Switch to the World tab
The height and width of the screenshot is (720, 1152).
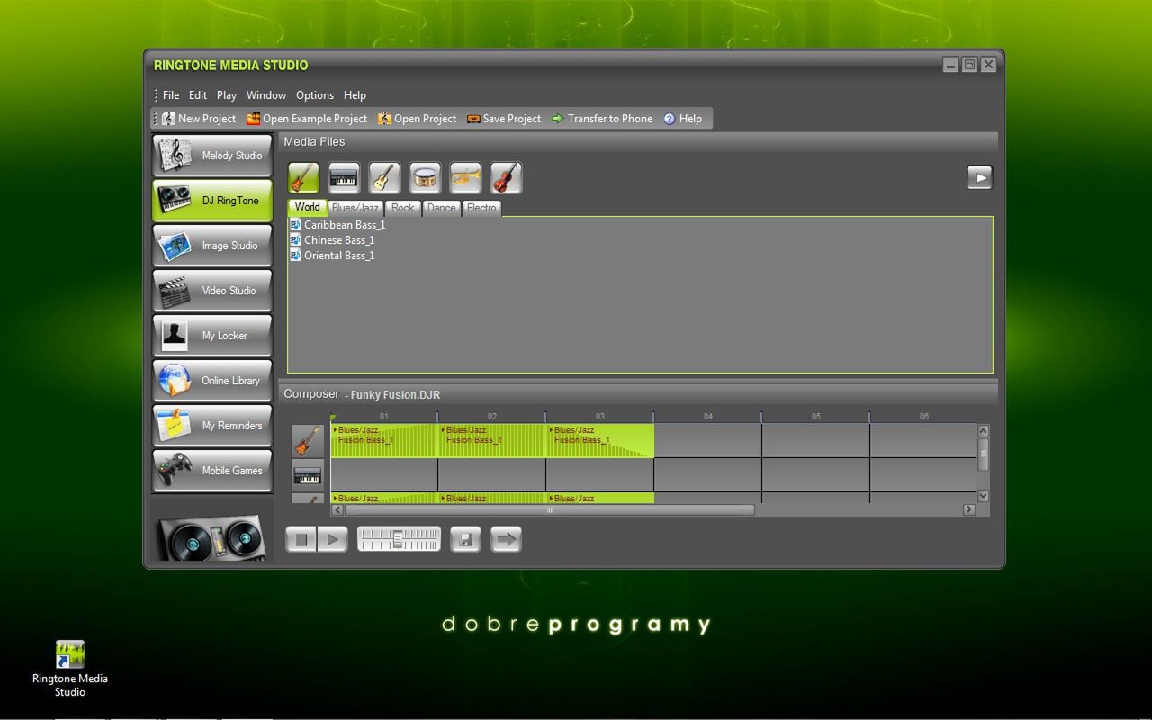pyautogui.click(x=307, y=207)
